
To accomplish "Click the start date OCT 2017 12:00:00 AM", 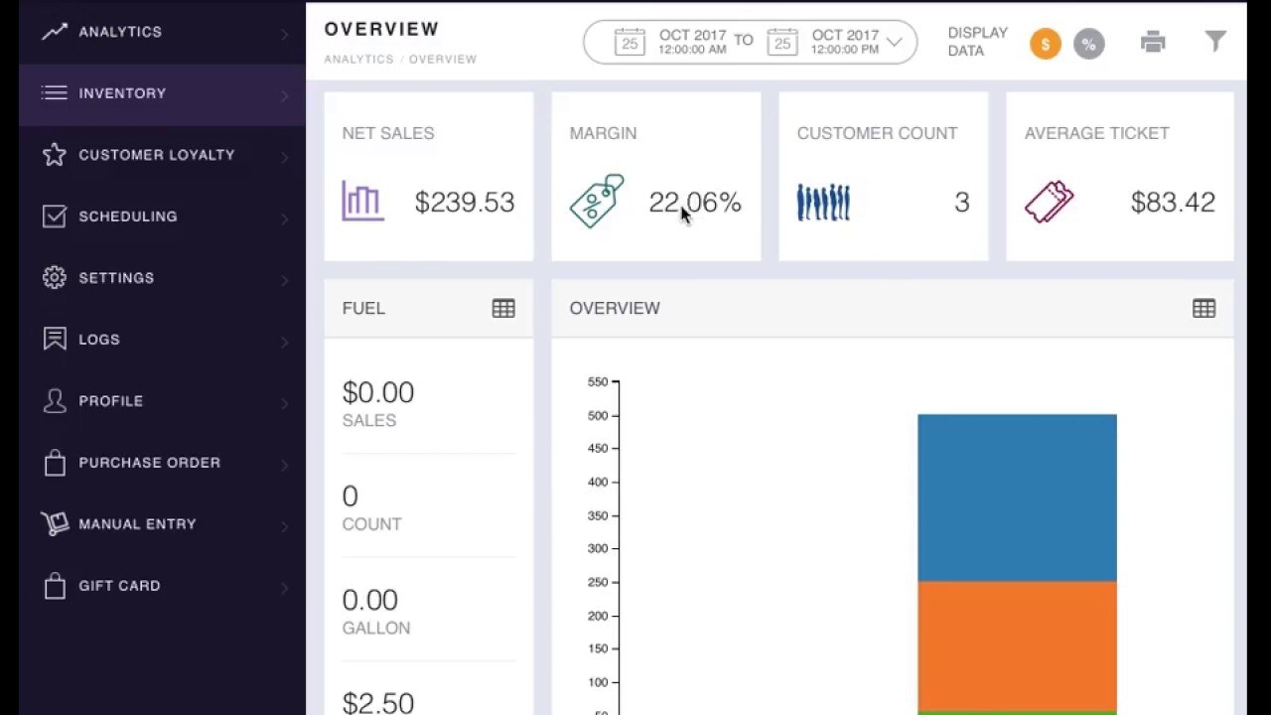I will pos(692,42).
